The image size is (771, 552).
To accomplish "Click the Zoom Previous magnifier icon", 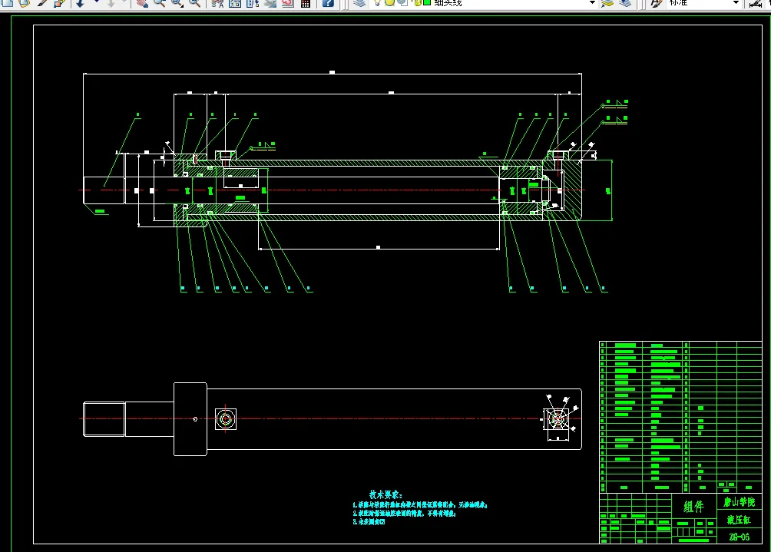I will pyautogui.click(x=195, y=3).
